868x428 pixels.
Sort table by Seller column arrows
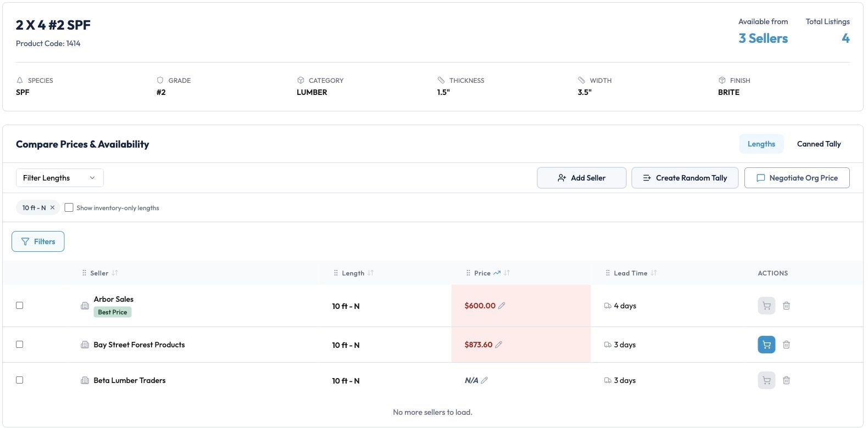(115, 273)
